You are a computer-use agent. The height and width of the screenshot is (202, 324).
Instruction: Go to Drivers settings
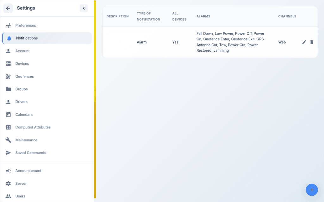coord(47,102)
